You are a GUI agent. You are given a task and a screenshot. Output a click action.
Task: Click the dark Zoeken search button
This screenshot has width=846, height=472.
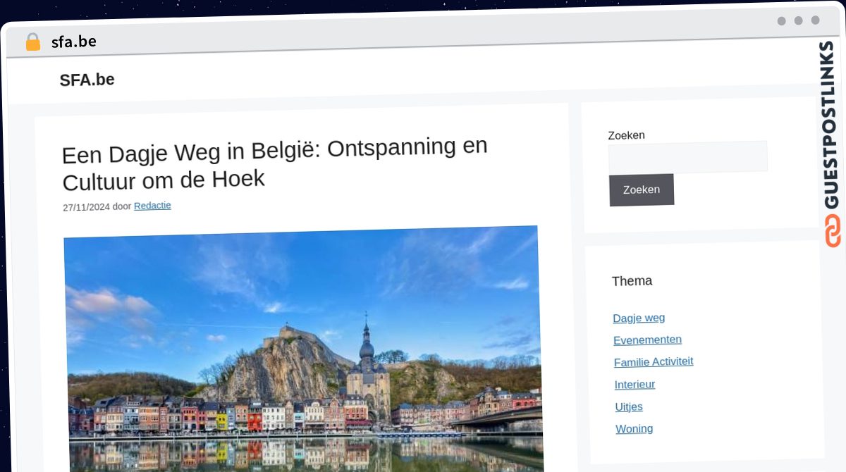642,190
